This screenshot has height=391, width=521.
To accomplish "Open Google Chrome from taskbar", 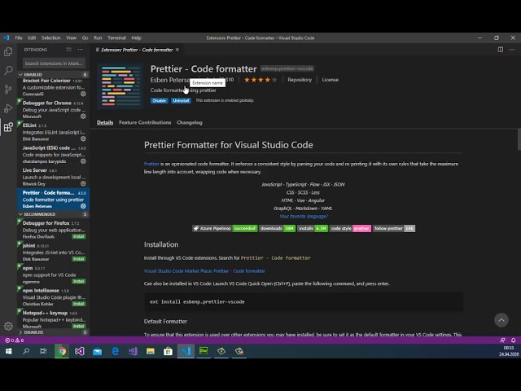I will click(62, 351).
